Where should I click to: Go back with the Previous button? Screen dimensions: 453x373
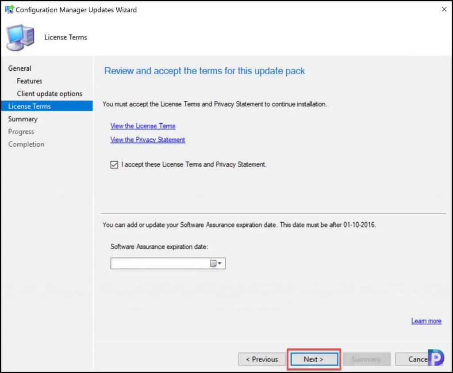coord(262,359)
